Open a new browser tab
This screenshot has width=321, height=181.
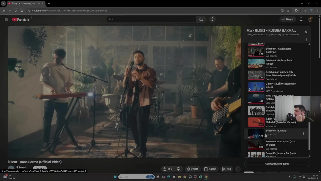coord(49,4)
